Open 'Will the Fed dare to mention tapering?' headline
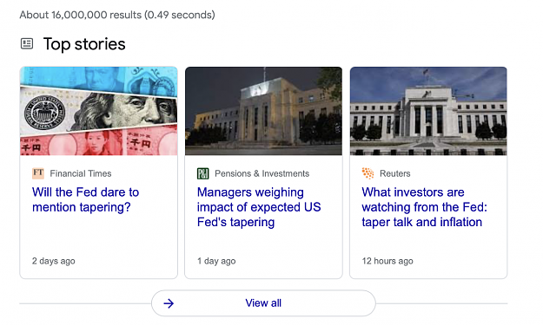This screenshot has width=543, height=325. tap(85, 199)
